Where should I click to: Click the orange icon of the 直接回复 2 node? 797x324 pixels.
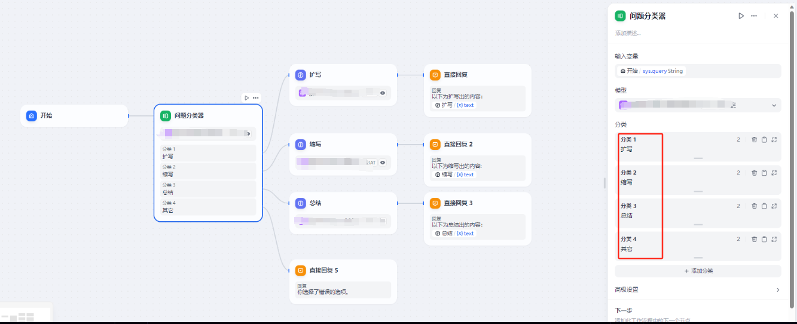click(x=435, y=144)
